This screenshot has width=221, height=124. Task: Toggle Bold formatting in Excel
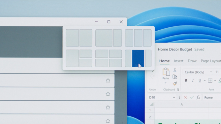(186, 80)
